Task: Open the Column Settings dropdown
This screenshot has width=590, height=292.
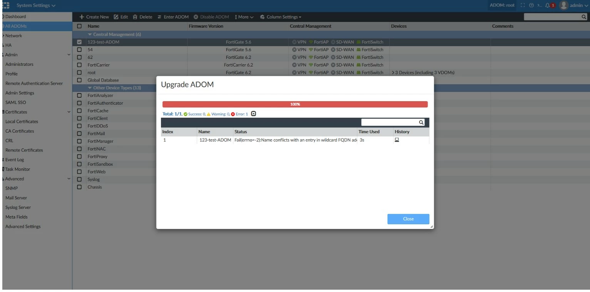Action: click(280, 17)
